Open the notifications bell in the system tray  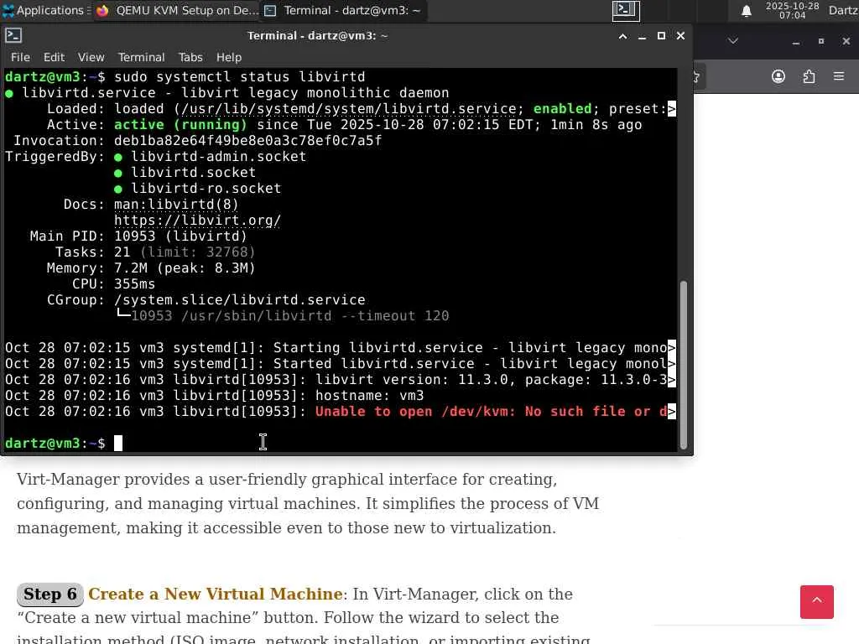[746, 11]
